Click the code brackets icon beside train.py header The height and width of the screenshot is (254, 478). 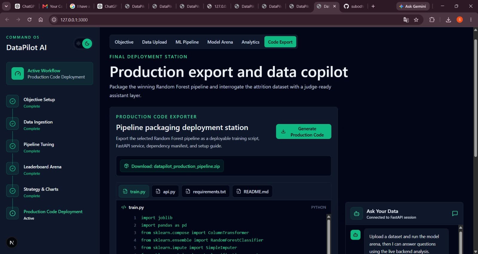click(123, 207)
